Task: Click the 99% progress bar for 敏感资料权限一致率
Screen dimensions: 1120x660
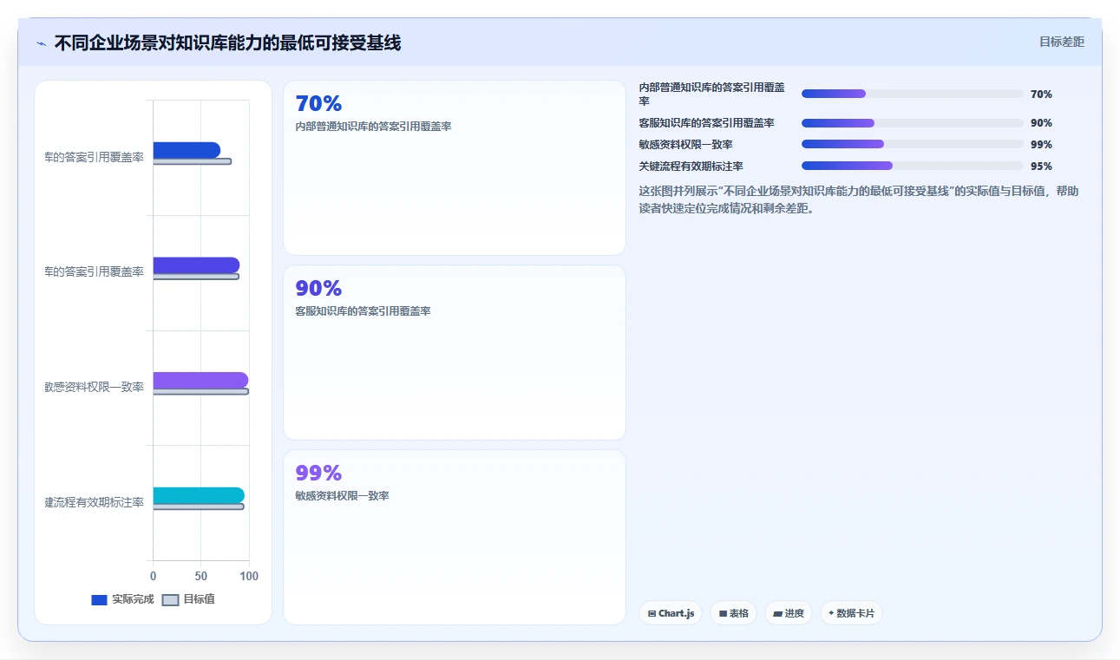Action: tap(913, 145)
